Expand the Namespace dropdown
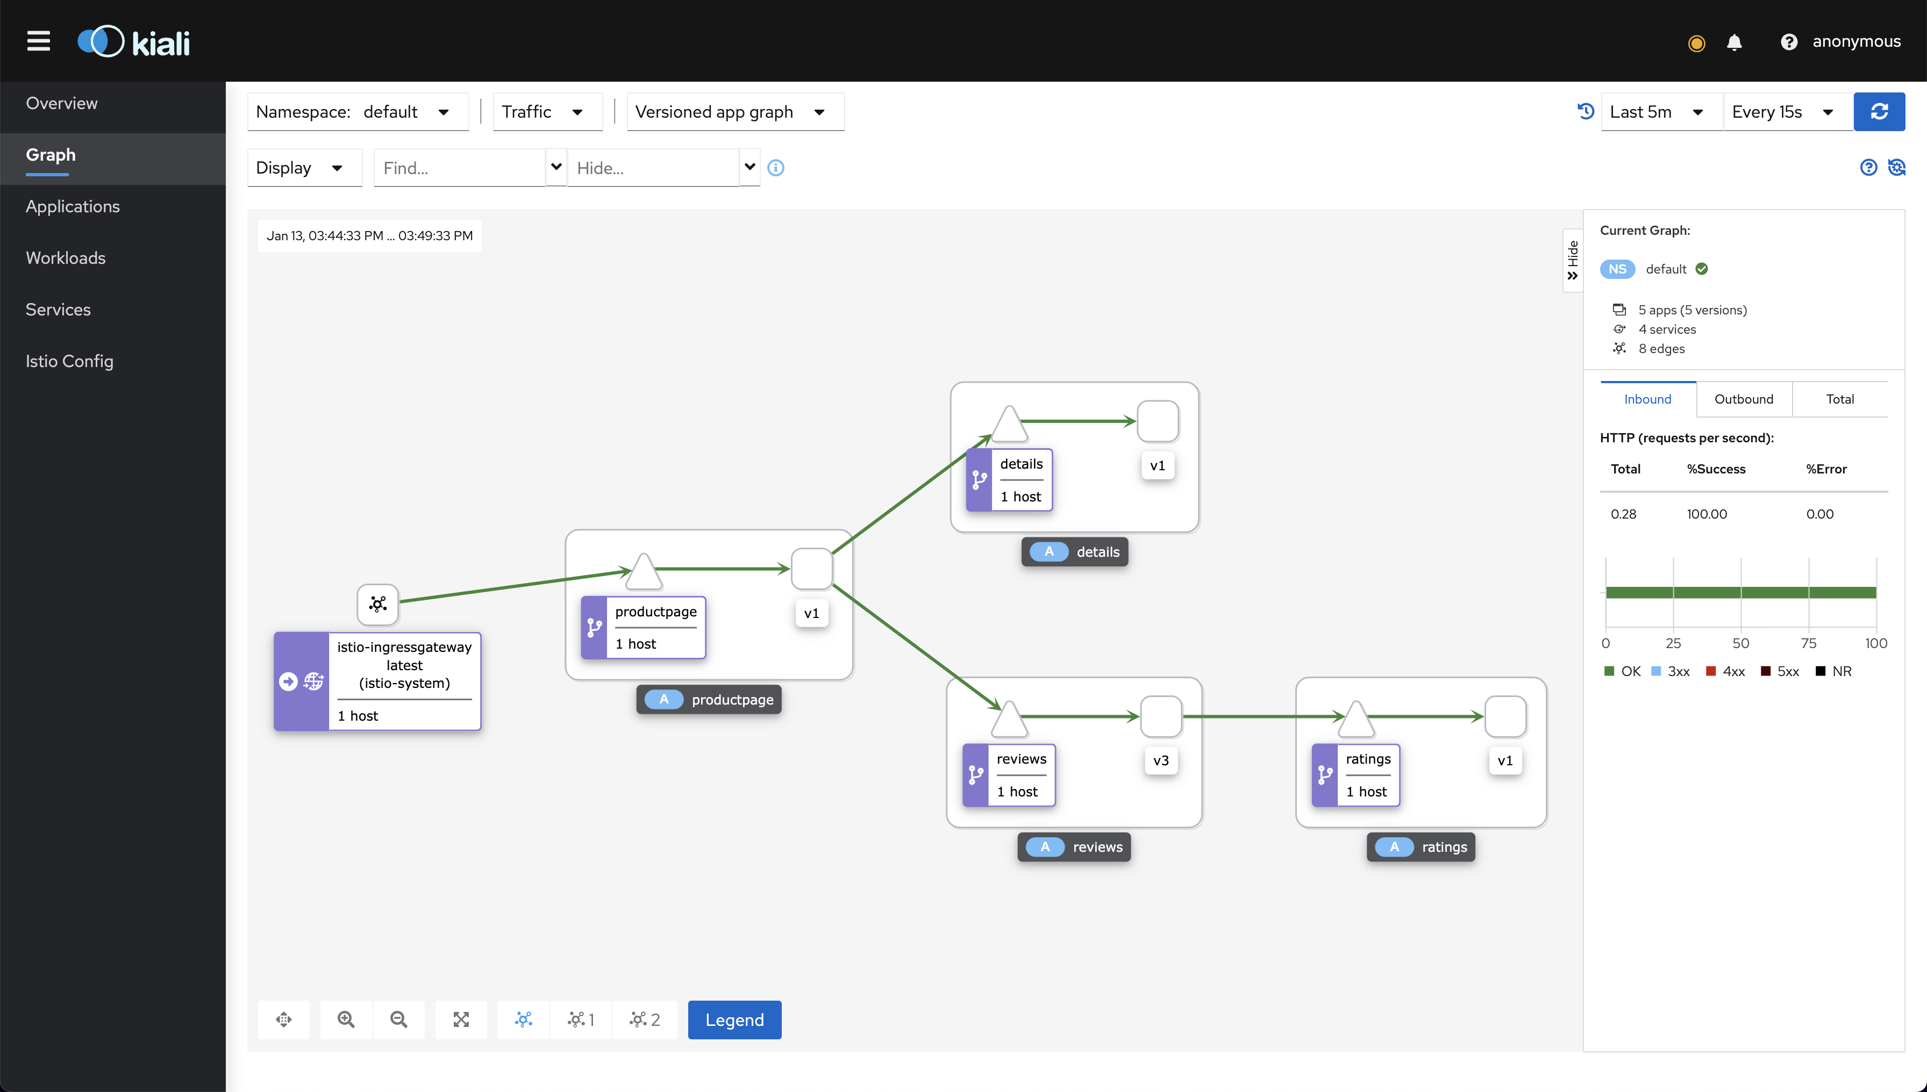The height and width of the screenshot is (1092, 1927). coord(444,112)
